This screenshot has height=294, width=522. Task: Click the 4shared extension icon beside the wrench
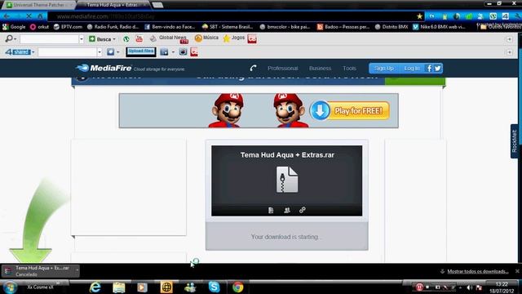coord(505,16)
